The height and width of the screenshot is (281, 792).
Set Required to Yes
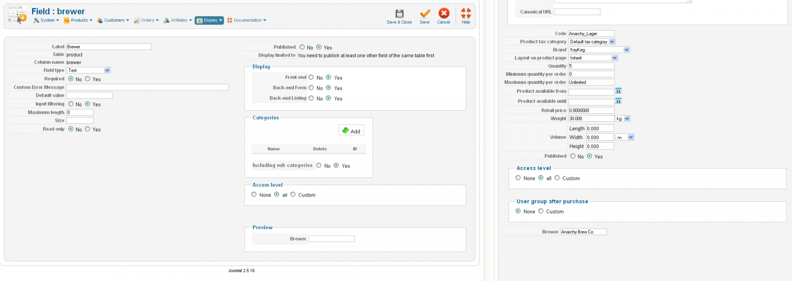click(88, 79)
